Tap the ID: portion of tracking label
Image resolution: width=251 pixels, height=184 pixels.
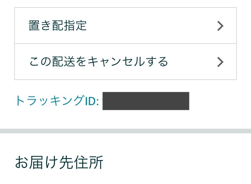click(92, 101)
